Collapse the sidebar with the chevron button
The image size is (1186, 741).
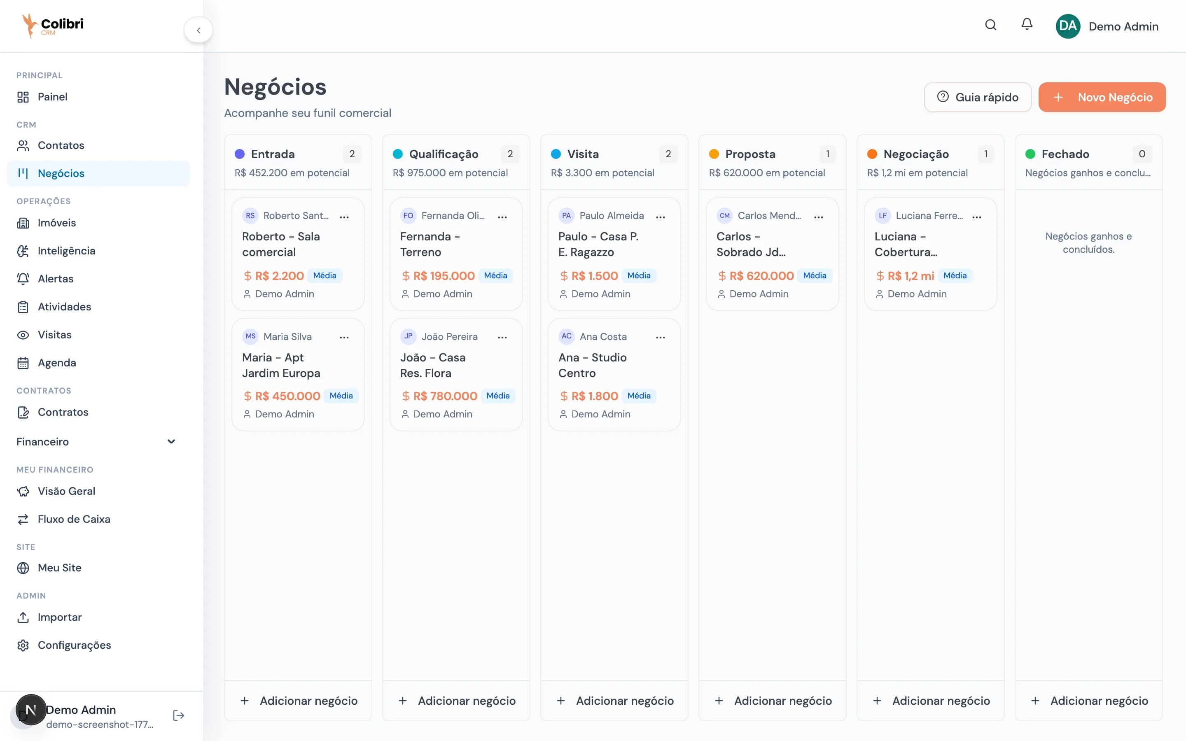(198, 29)
